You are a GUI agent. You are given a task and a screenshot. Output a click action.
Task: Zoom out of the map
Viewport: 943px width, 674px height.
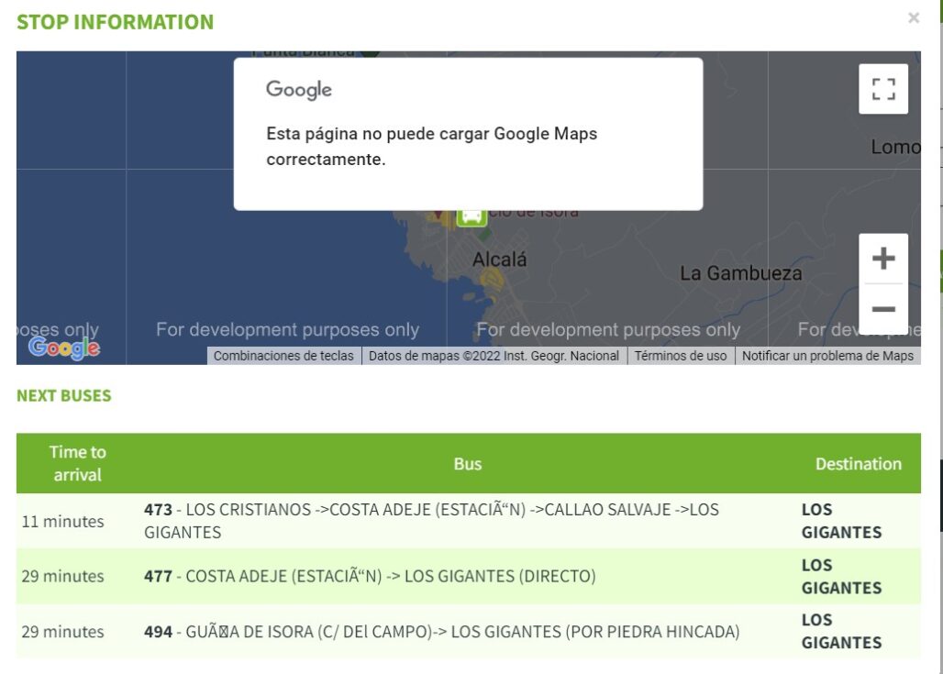882,309
